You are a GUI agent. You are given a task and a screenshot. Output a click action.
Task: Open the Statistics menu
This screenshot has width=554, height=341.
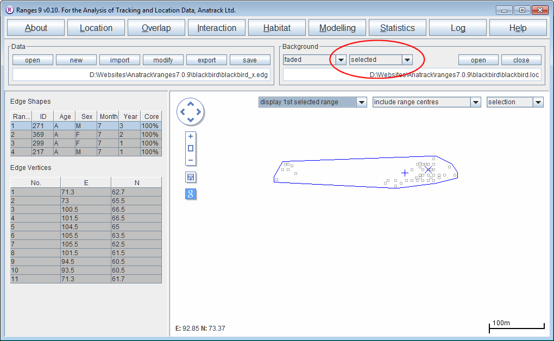click(397, 28)
